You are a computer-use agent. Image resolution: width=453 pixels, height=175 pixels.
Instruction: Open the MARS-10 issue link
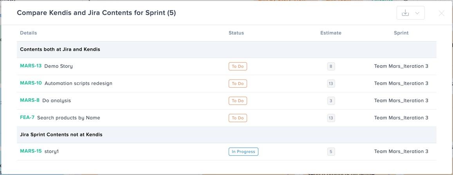(x=31, y=83)
